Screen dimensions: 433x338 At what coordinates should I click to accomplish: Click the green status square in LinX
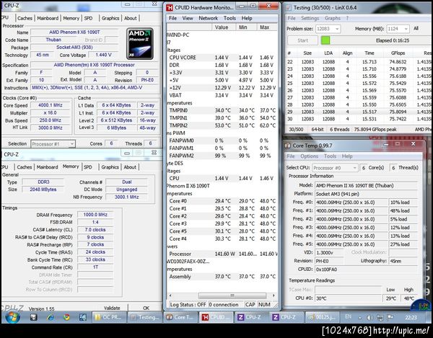(325, 40)
